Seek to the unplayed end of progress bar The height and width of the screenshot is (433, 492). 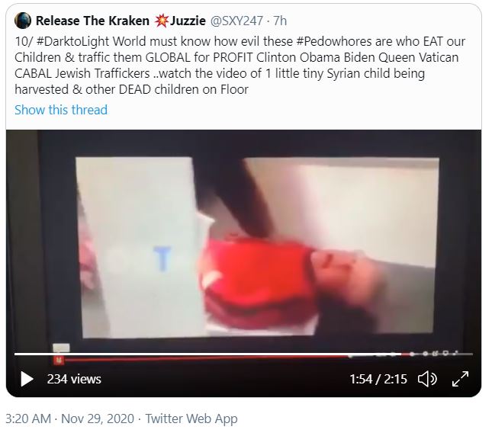(437, 354)
